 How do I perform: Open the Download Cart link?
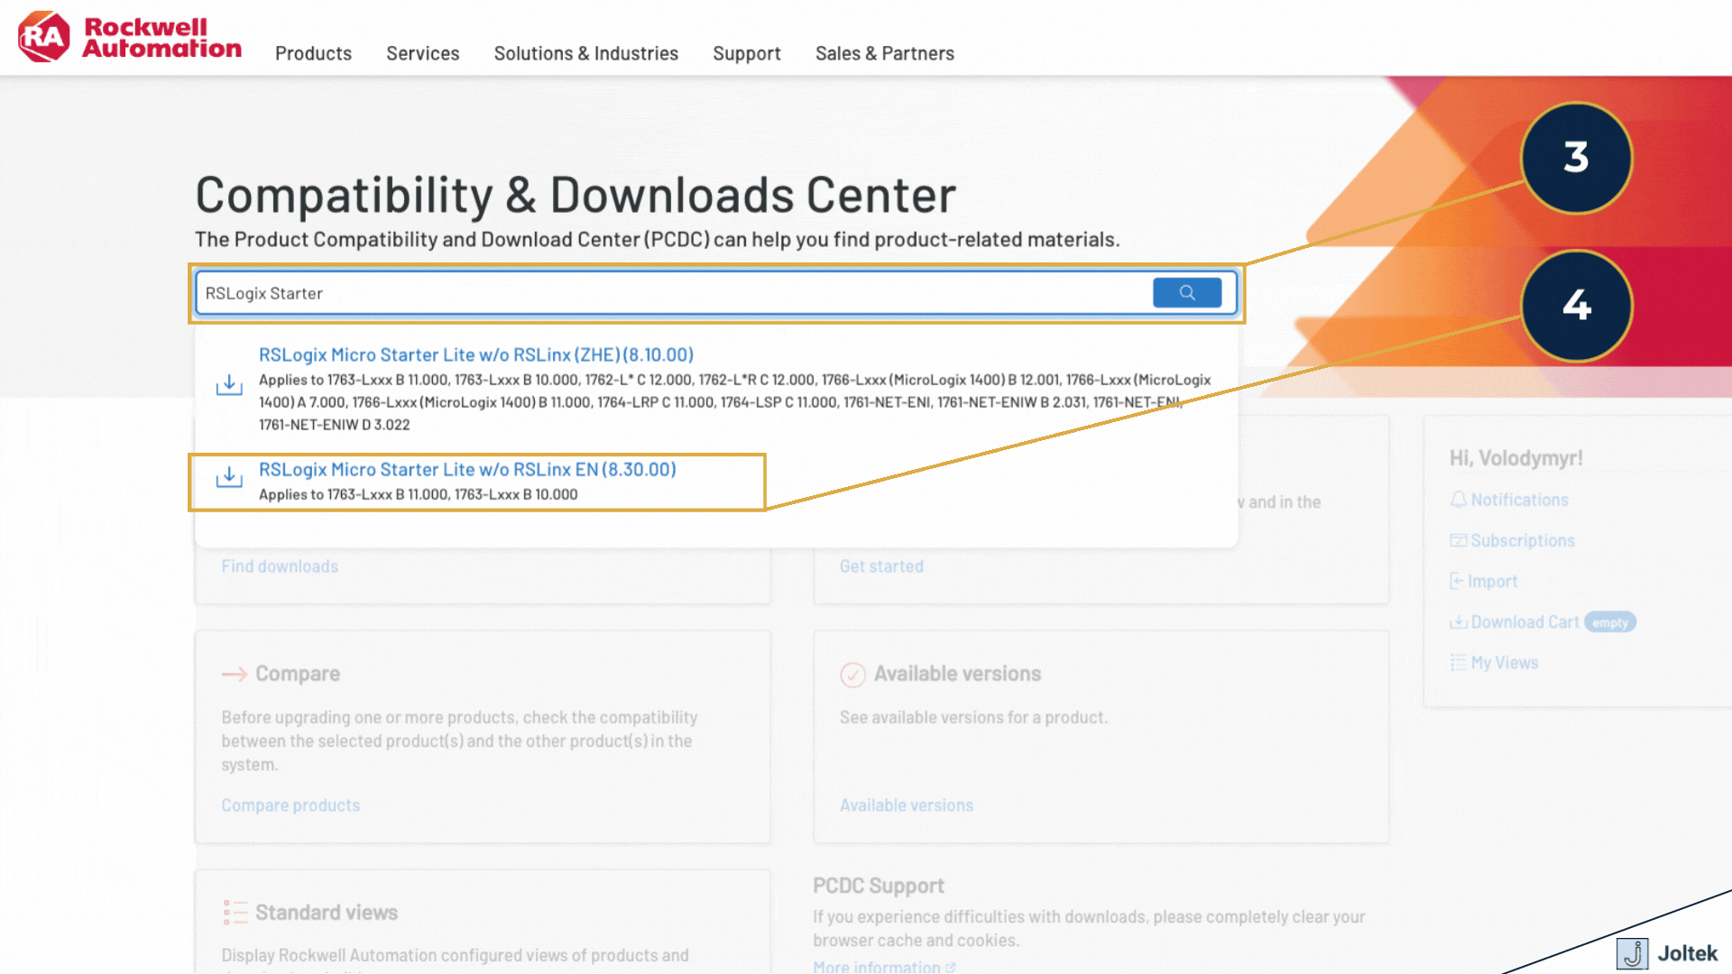1525,622
